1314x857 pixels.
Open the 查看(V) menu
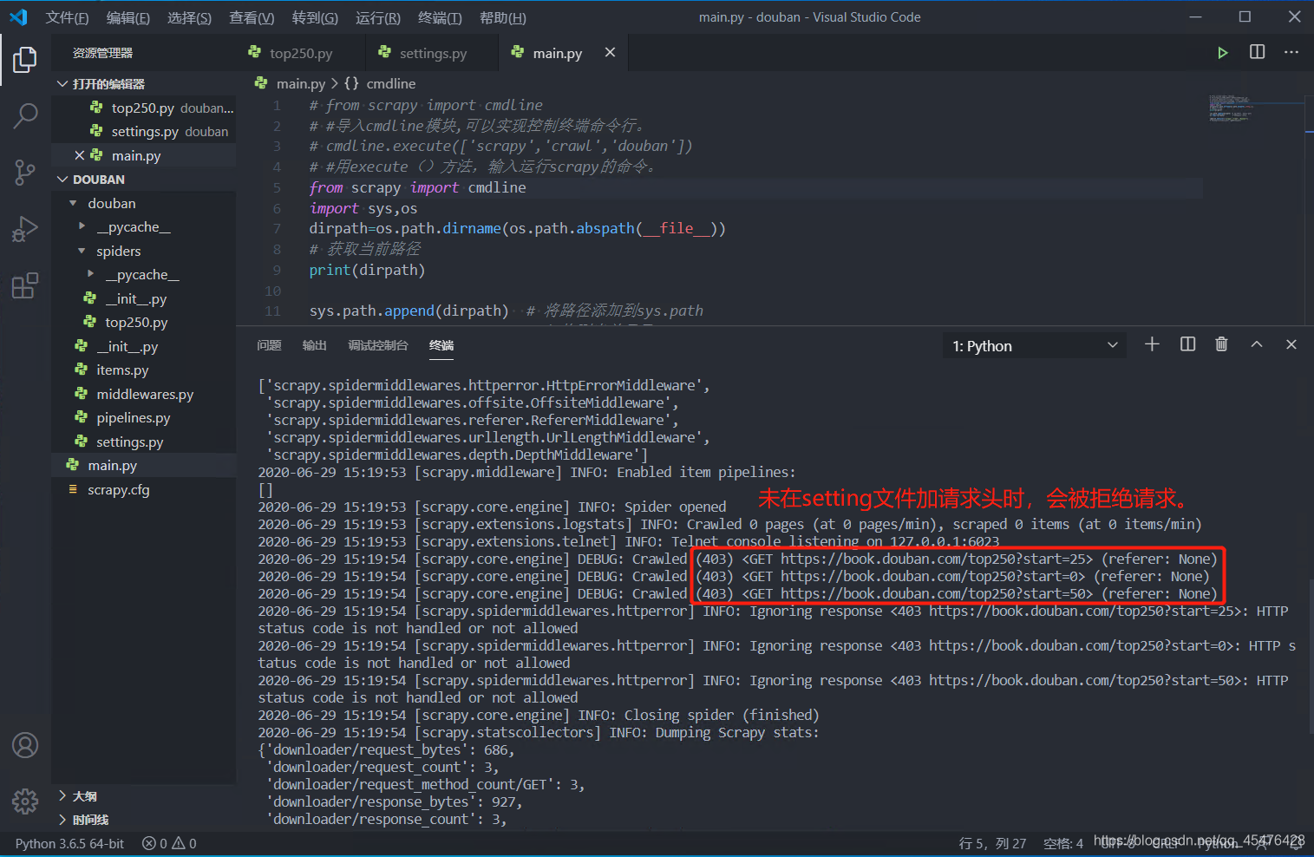point(252,17)
